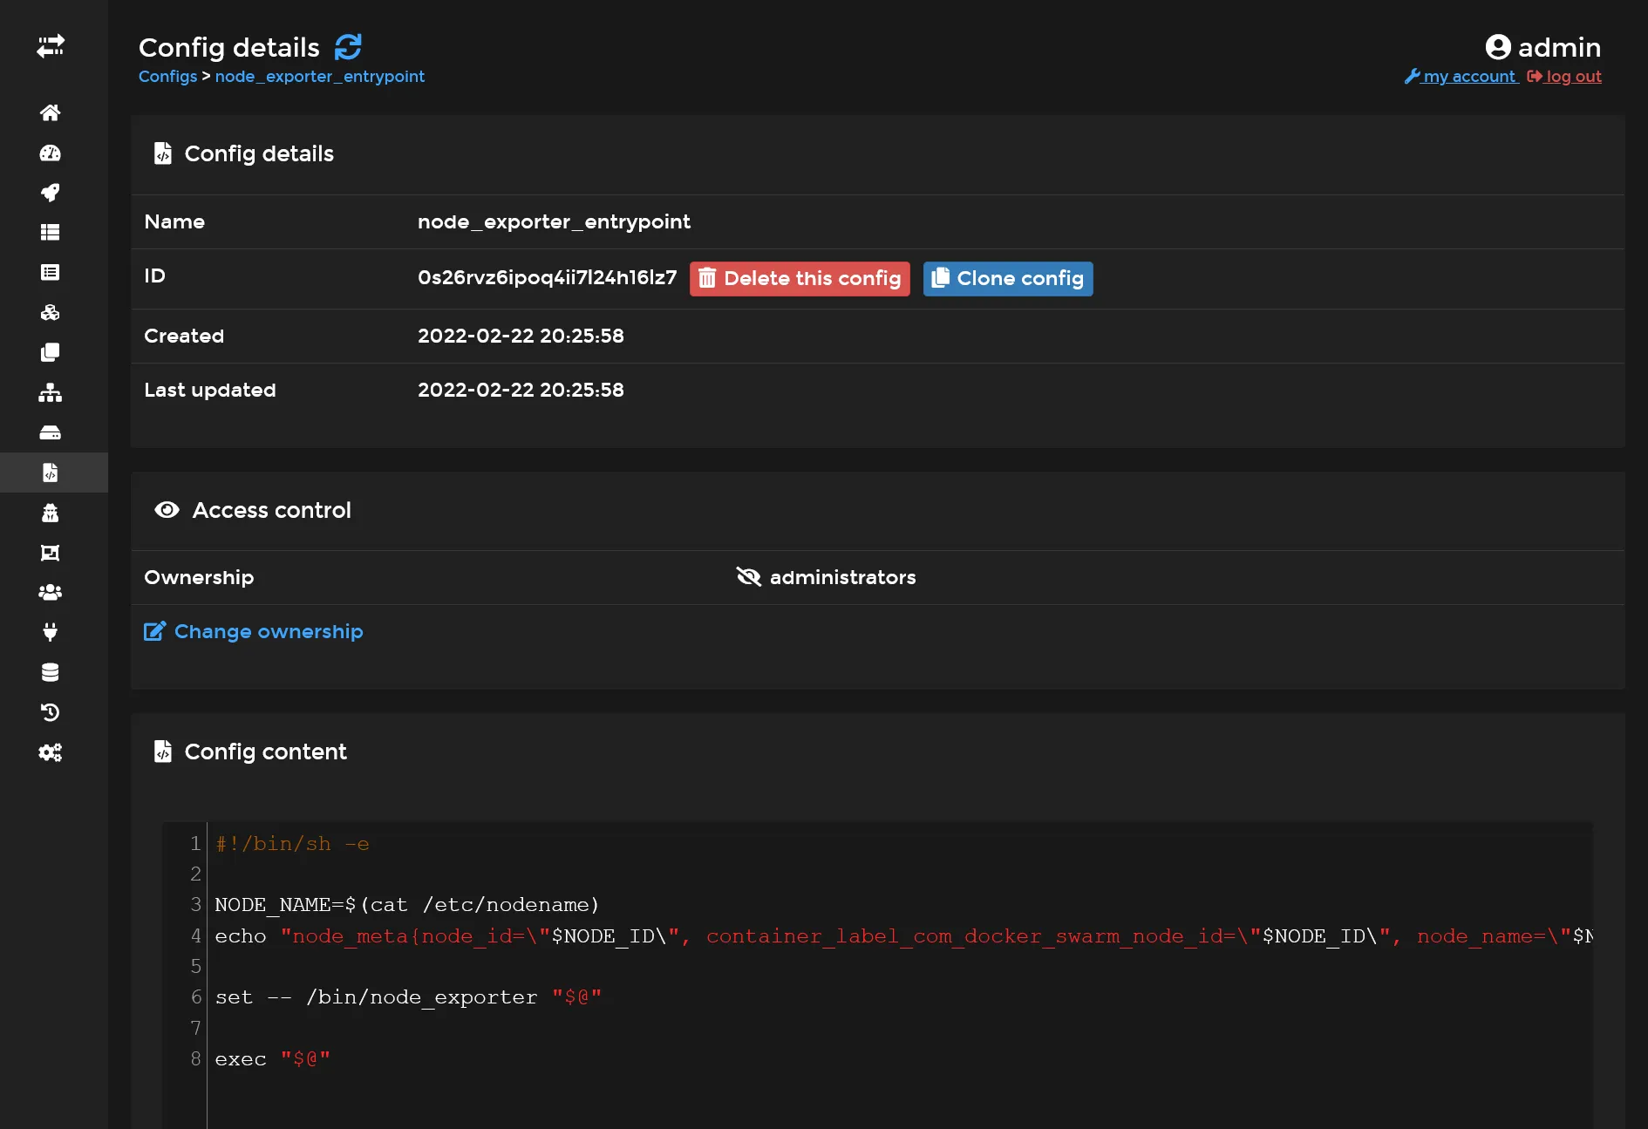Viewport: 1648px width, 1129px height.
Task: Refresh Config details with the reload icon
Action: coord(347,47)
